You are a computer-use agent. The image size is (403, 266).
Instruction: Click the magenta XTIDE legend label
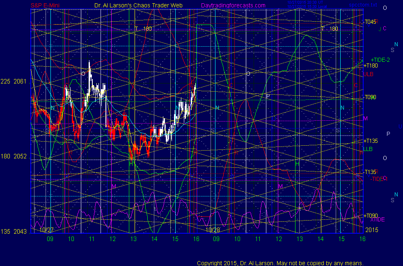click(377, 220)
